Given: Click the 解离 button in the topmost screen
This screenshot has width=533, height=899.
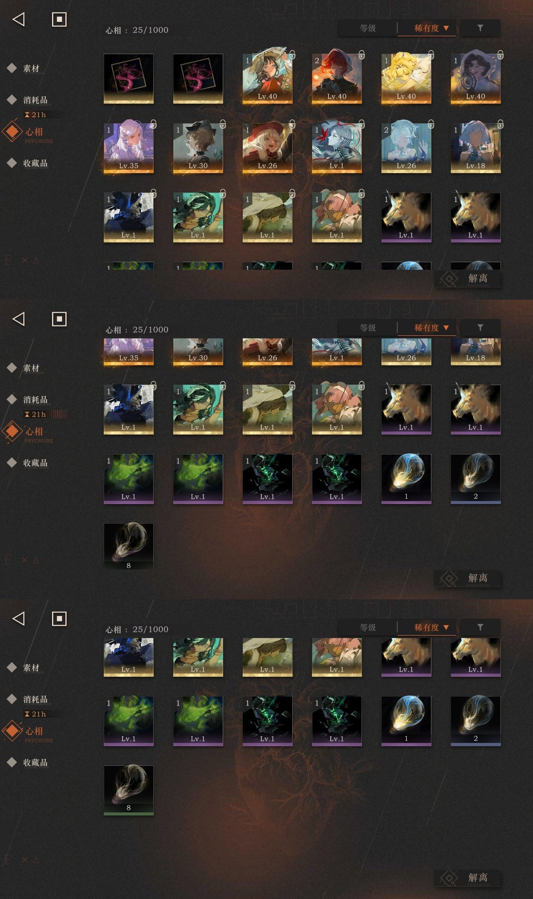Looking at the screenshot, I should (467, 278).
